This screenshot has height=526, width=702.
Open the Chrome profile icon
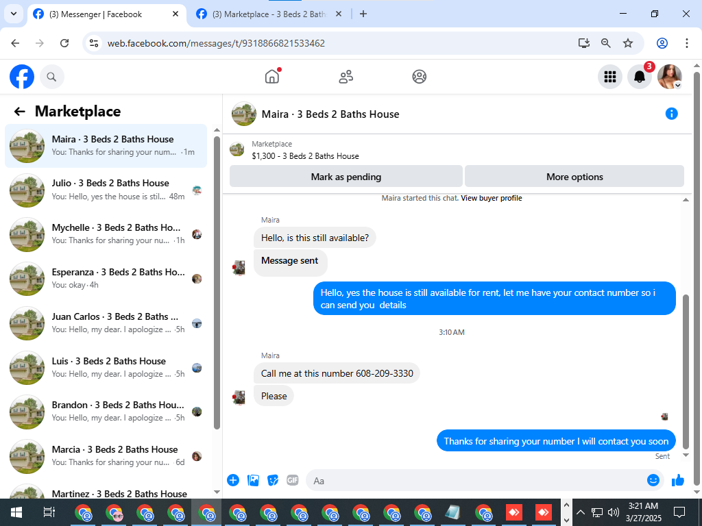click(x=662, y=43)
